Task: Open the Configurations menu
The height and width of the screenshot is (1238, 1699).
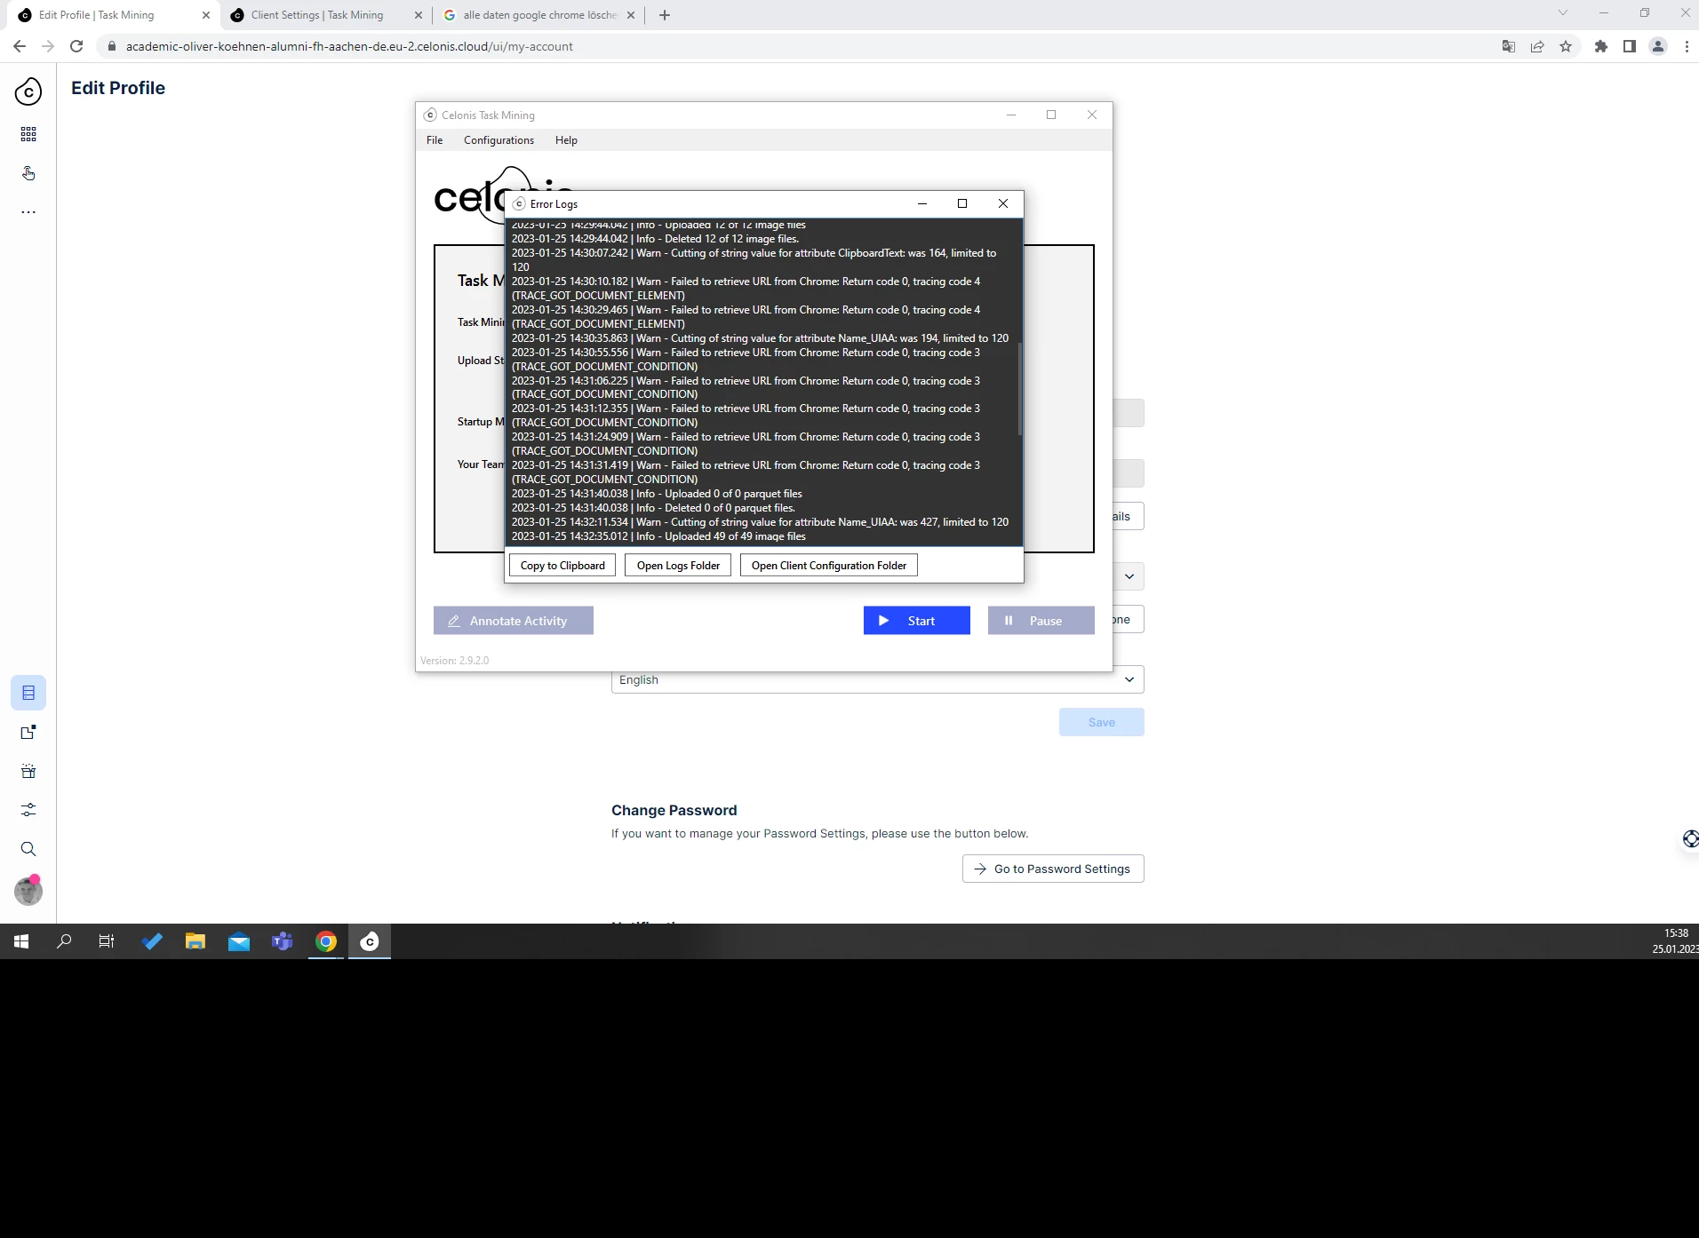Action: (x=499, y=140)
